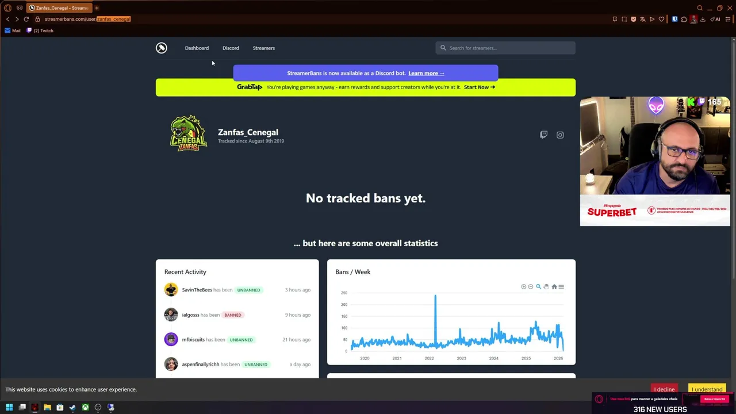Open Xbox app from taskbar

pos(85,407)
